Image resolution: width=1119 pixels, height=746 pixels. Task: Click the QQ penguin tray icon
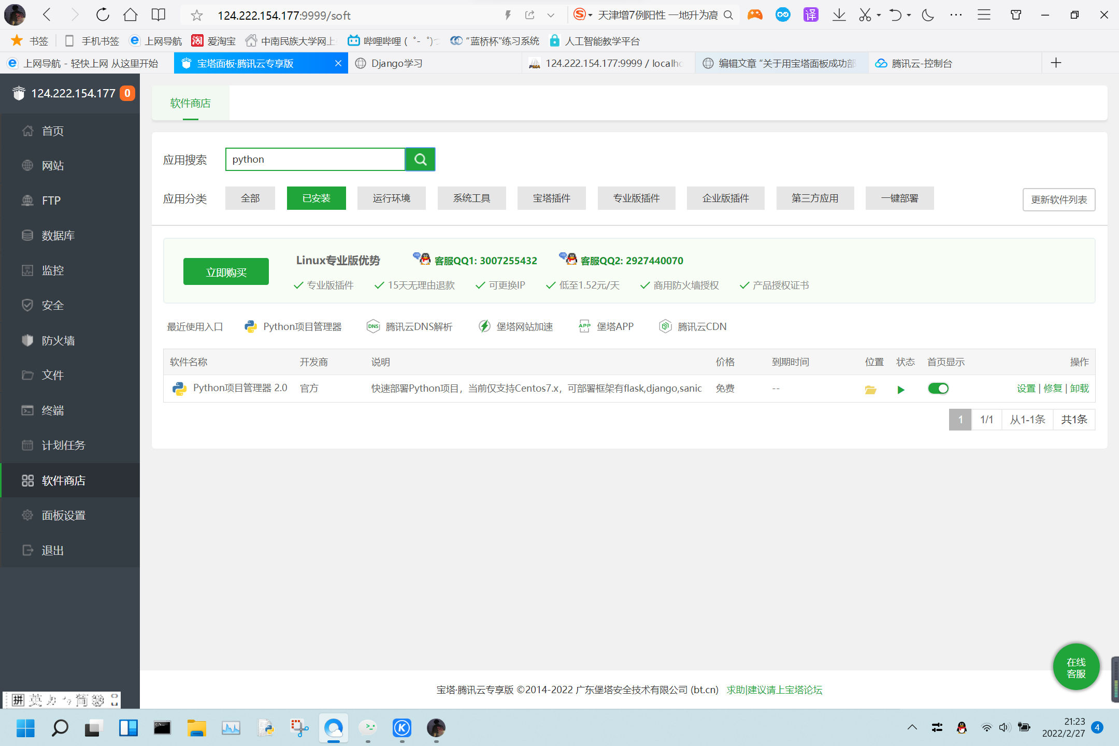tap(962, 727)
